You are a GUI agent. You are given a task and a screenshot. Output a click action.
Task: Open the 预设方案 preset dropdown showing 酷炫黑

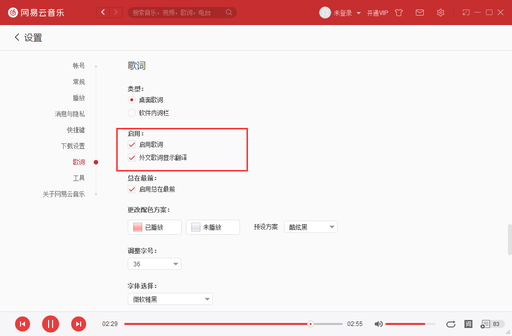coord(311,227)
